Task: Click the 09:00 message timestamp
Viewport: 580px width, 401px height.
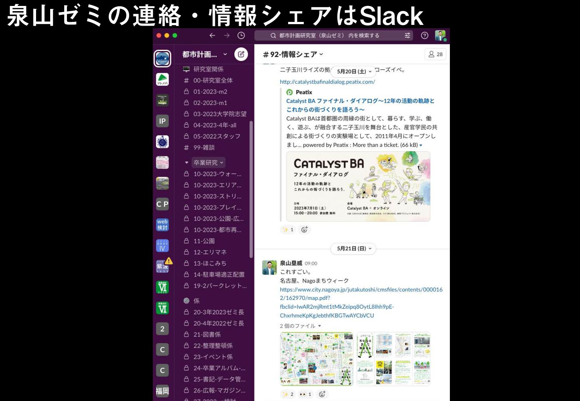Action: pos(311,263)
